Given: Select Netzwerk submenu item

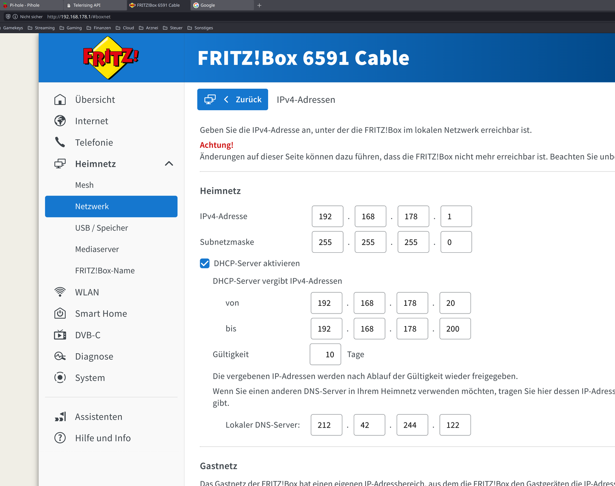Looking at the screenshot, I should (x=111, y=207).
